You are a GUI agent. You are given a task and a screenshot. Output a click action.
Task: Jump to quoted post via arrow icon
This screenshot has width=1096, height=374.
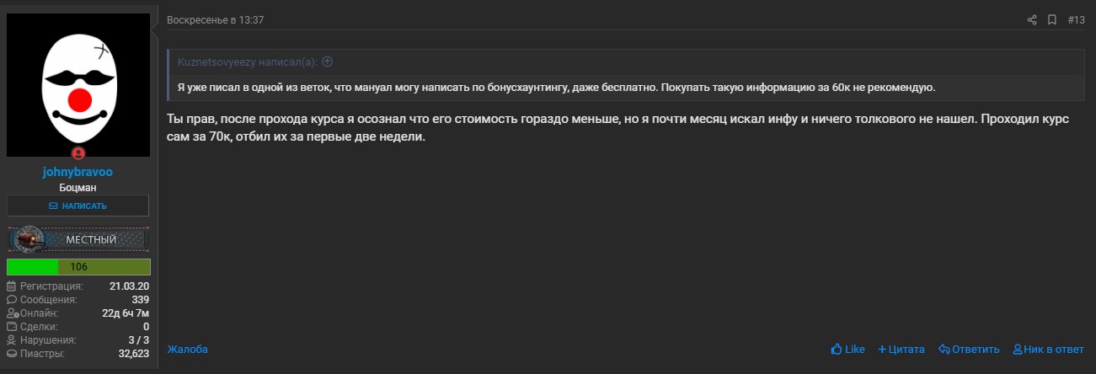pos(328,61)
